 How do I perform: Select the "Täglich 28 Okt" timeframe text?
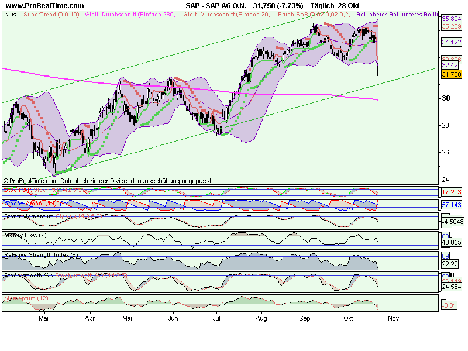pyautogui.click(x=335, y=6)
